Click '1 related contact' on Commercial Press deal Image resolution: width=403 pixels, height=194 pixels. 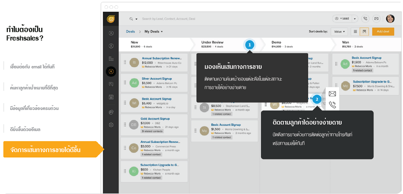(x=151, y=154)
